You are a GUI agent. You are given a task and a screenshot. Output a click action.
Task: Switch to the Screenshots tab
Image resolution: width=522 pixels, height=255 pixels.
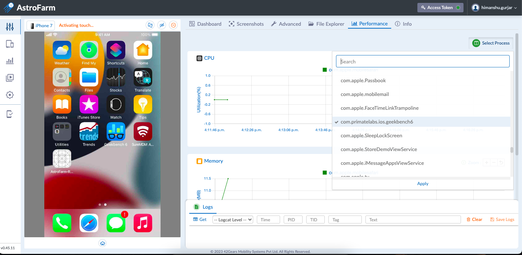(246, 24)
